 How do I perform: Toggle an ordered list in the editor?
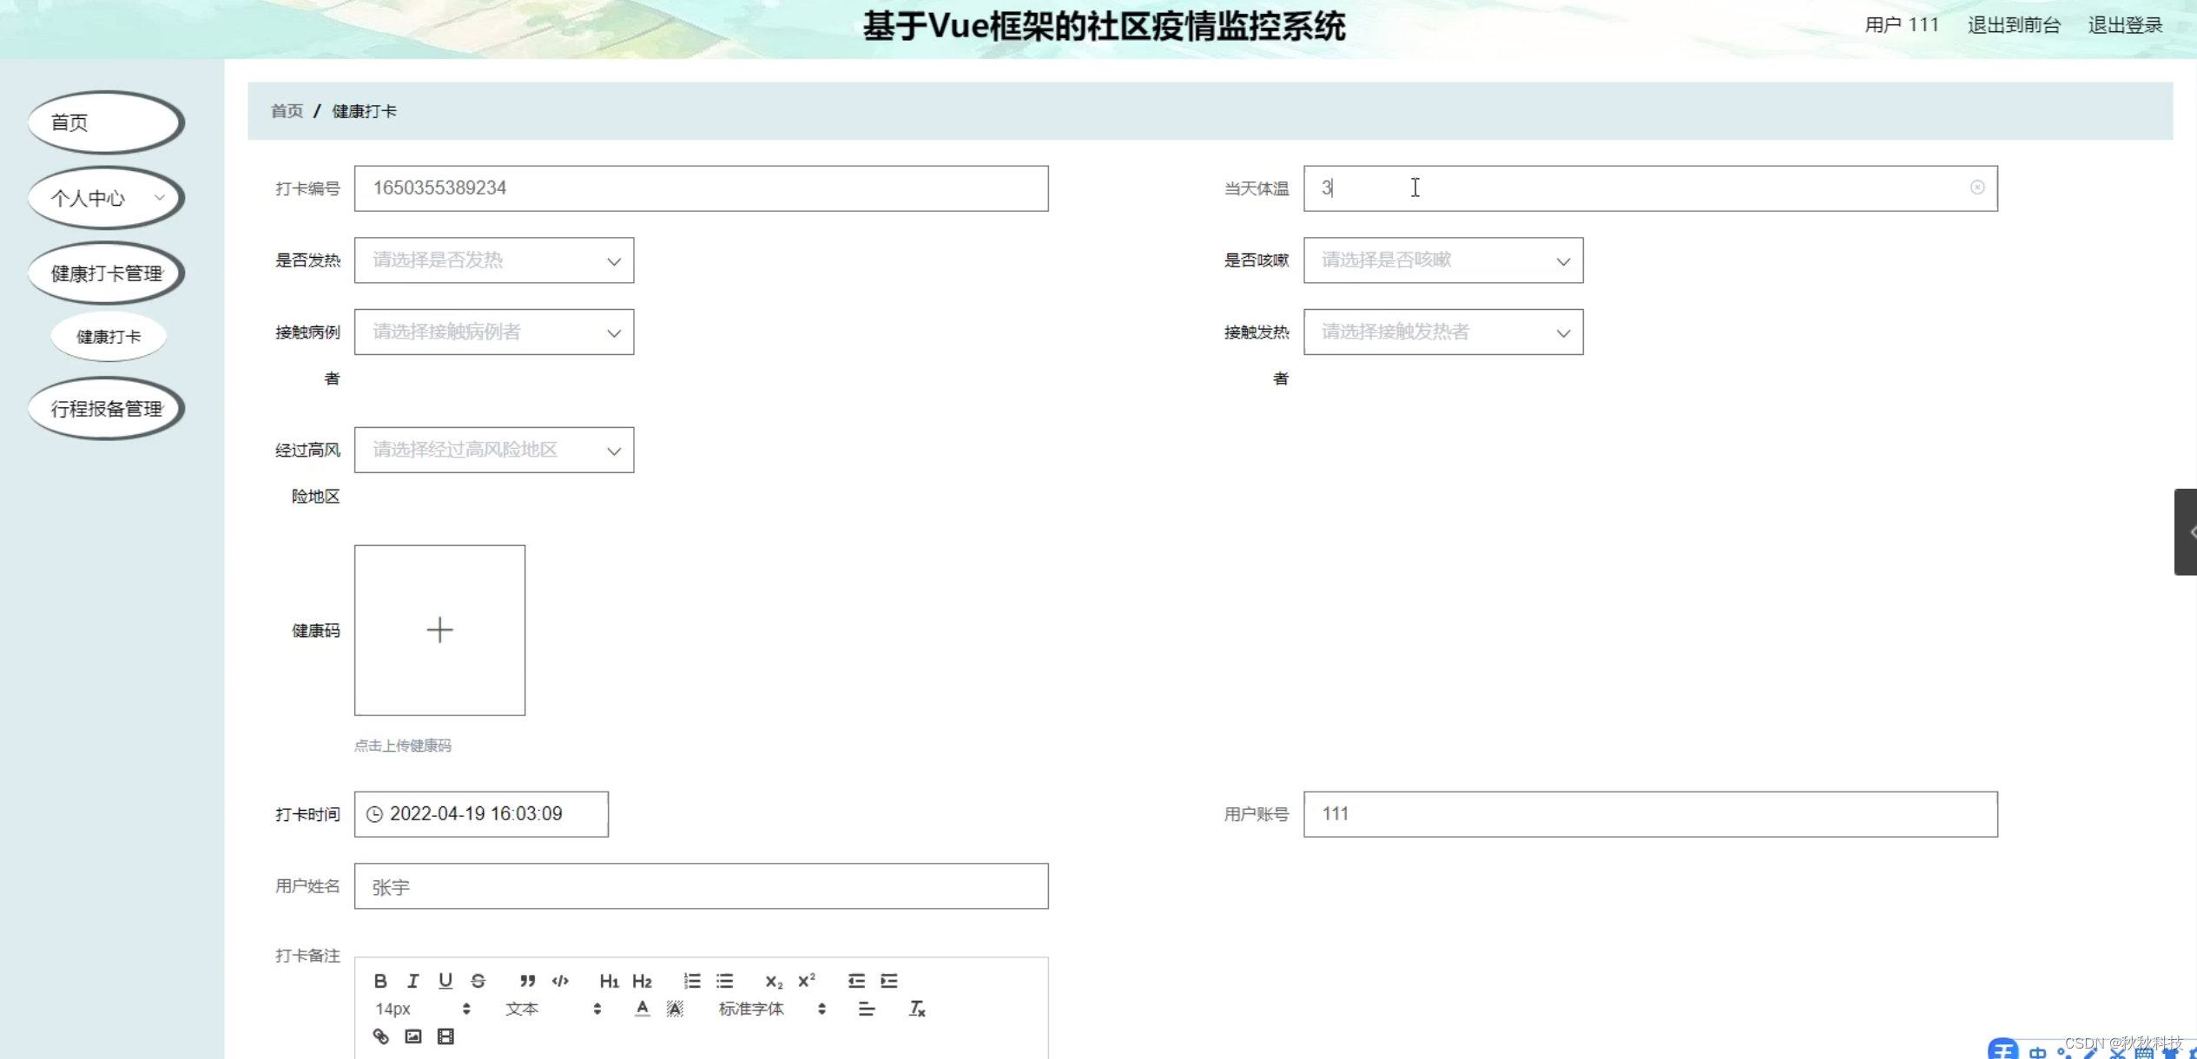[692, 981]
